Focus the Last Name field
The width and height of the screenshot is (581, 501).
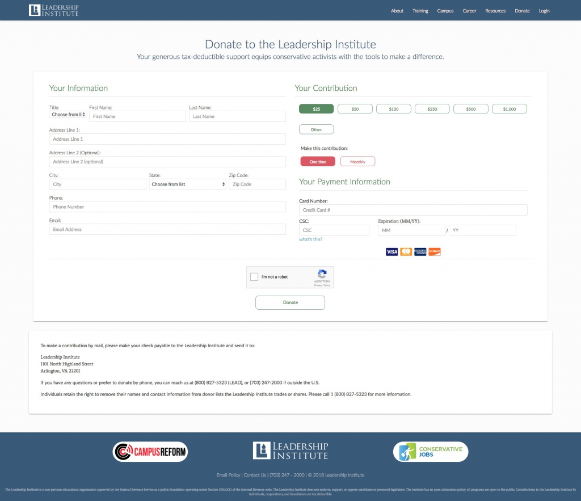coord(237,116)
